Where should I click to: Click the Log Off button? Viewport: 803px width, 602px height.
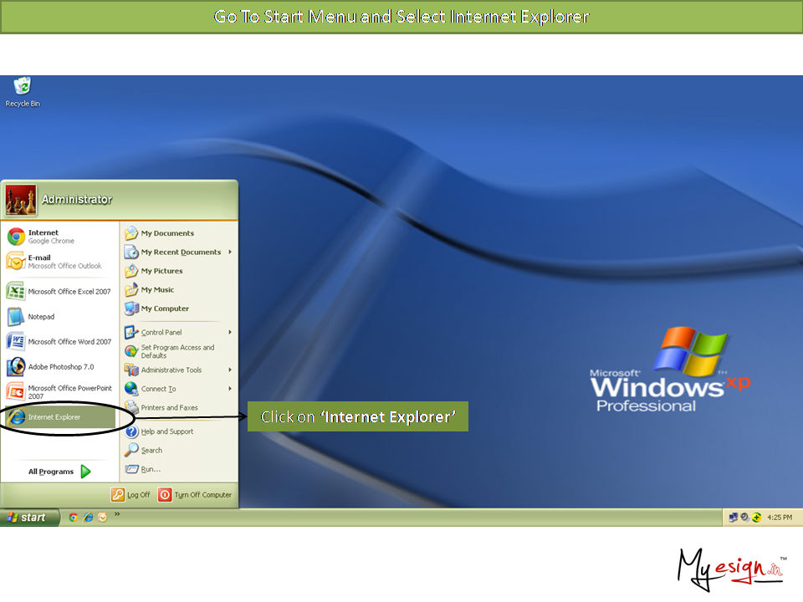(x=131, y=495)
